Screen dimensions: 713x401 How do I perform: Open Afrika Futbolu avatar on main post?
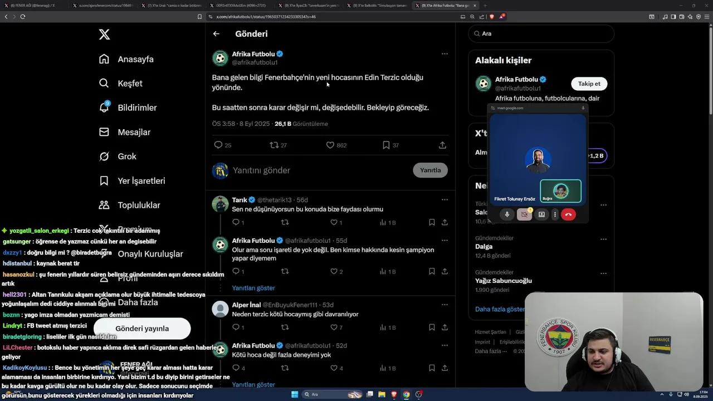(221, 58)
